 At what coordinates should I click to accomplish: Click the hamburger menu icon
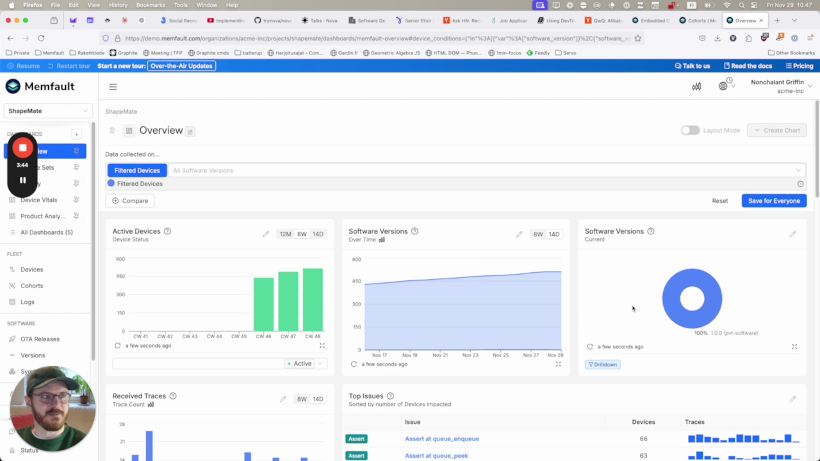point(113,87)
